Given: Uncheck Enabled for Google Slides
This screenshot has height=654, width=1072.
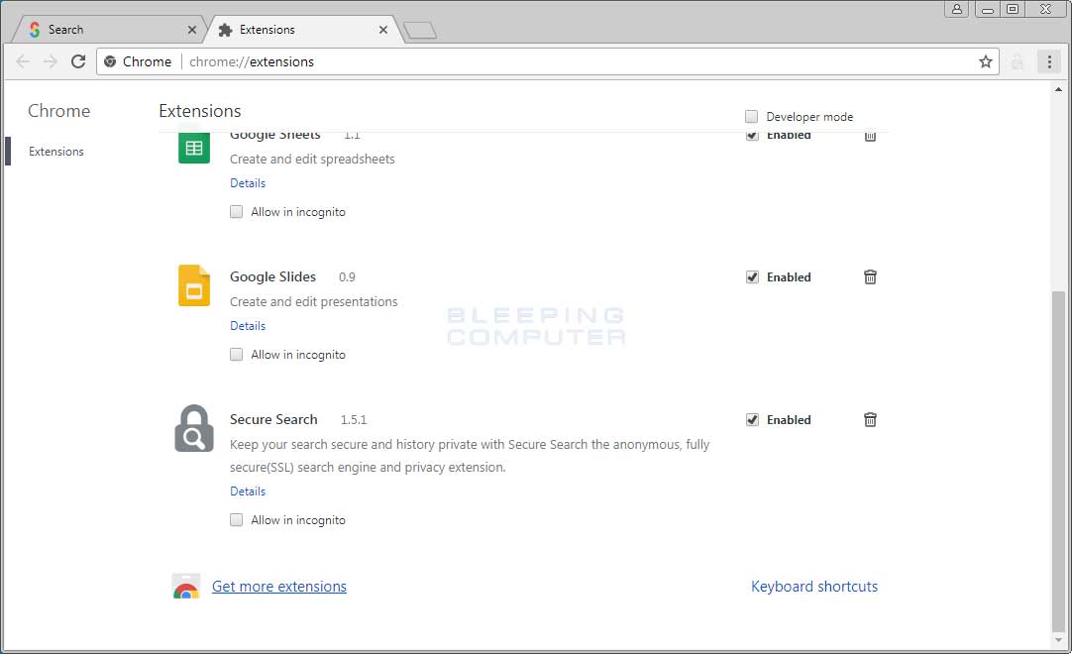Looking at the screenshot, I should pos(752,277).
